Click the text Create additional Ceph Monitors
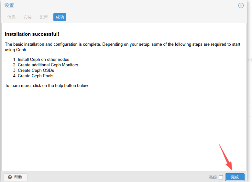This screenshot has height=182, width=252. (x=48, y=65)
